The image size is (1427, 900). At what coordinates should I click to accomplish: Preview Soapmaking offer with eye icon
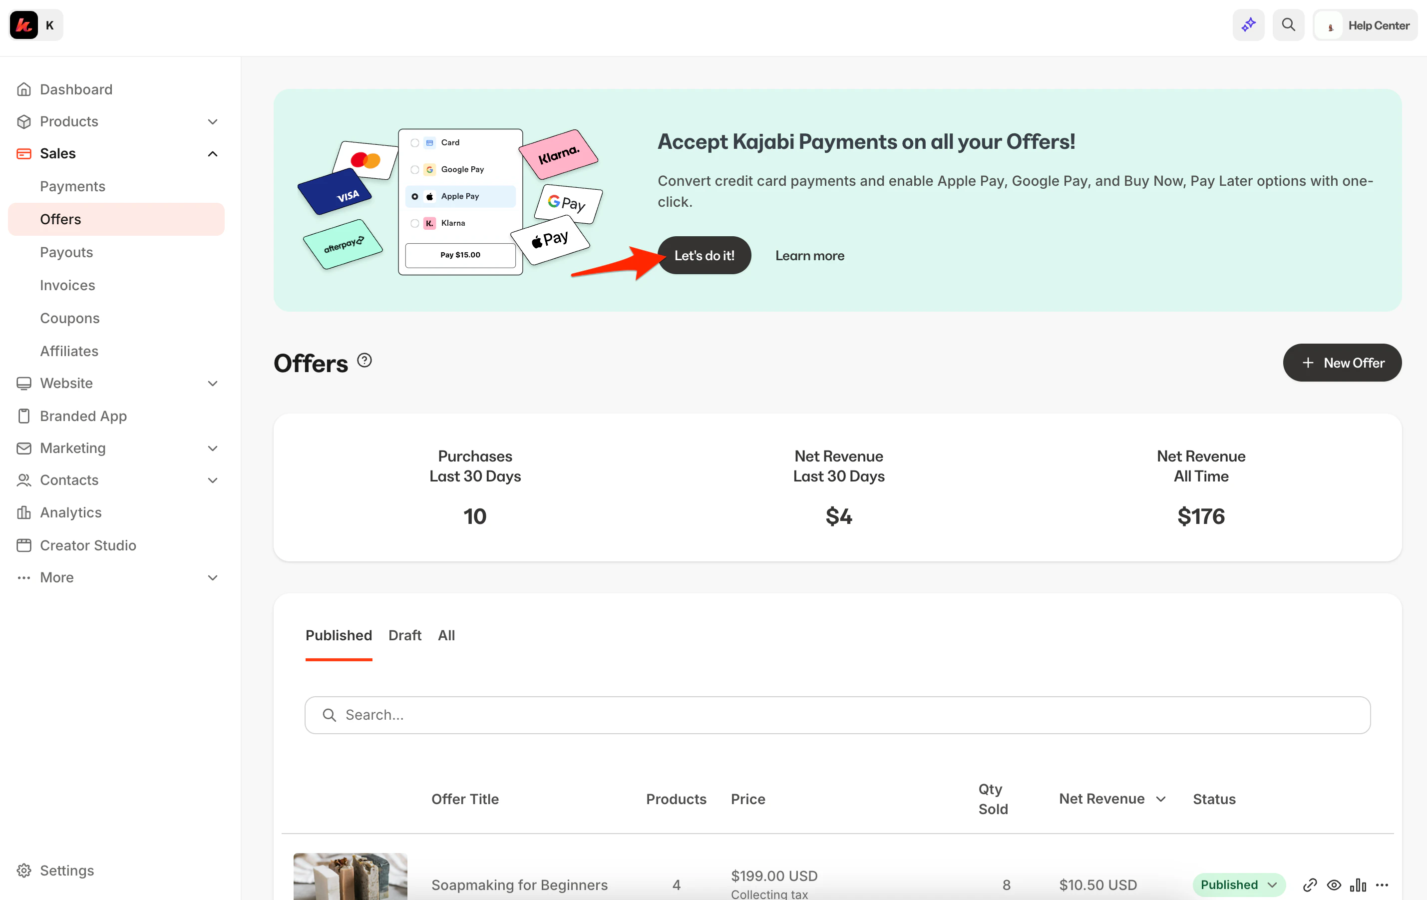1333,885
